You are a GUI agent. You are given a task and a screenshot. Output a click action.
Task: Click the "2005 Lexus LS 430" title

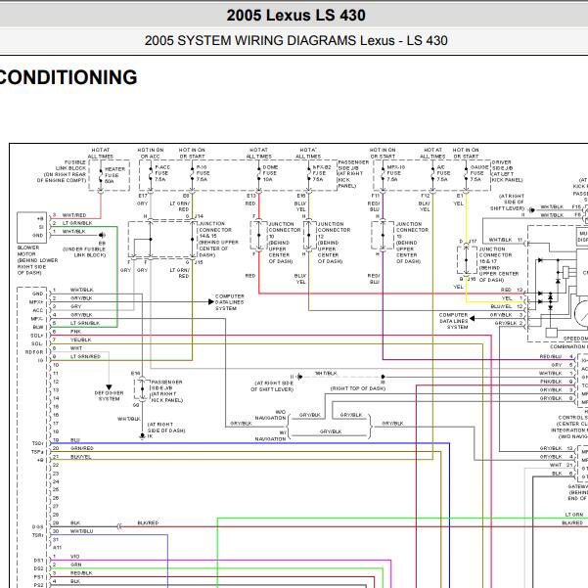tap(295, 16)
